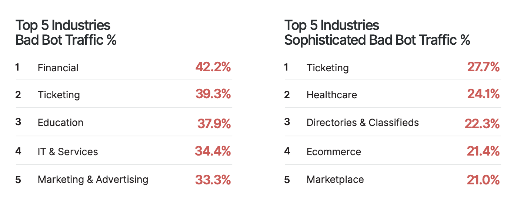517x201 pixels.
Task: Select the 21.4% value
Action: [x=483, y=151]
